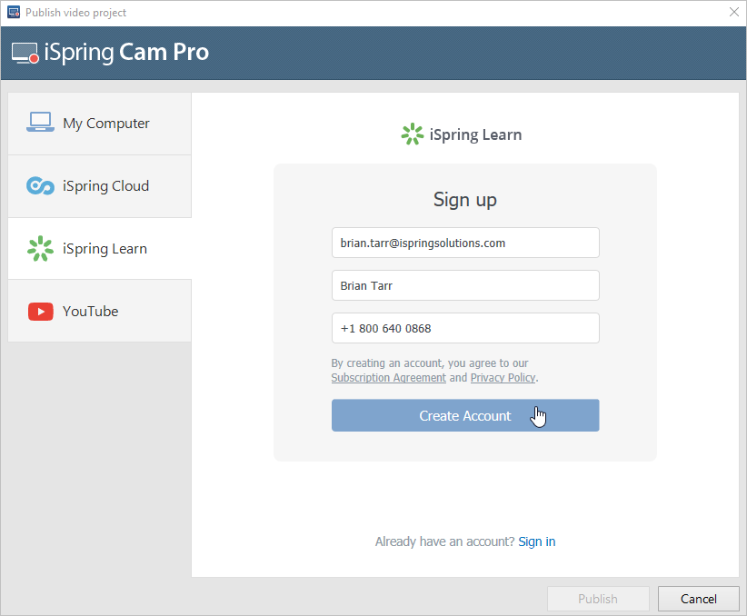Image resolution: width=747 pixels, height=616 pixels.
Task: Select the iSpring Learn tab label
Action: point(105,249)
